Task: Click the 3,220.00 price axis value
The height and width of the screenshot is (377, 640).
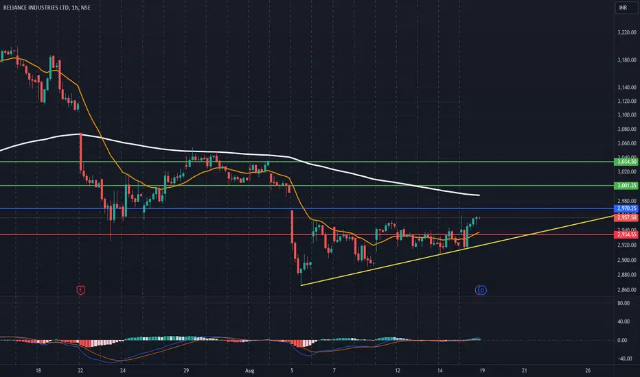Action: click(x=626, y=32)
